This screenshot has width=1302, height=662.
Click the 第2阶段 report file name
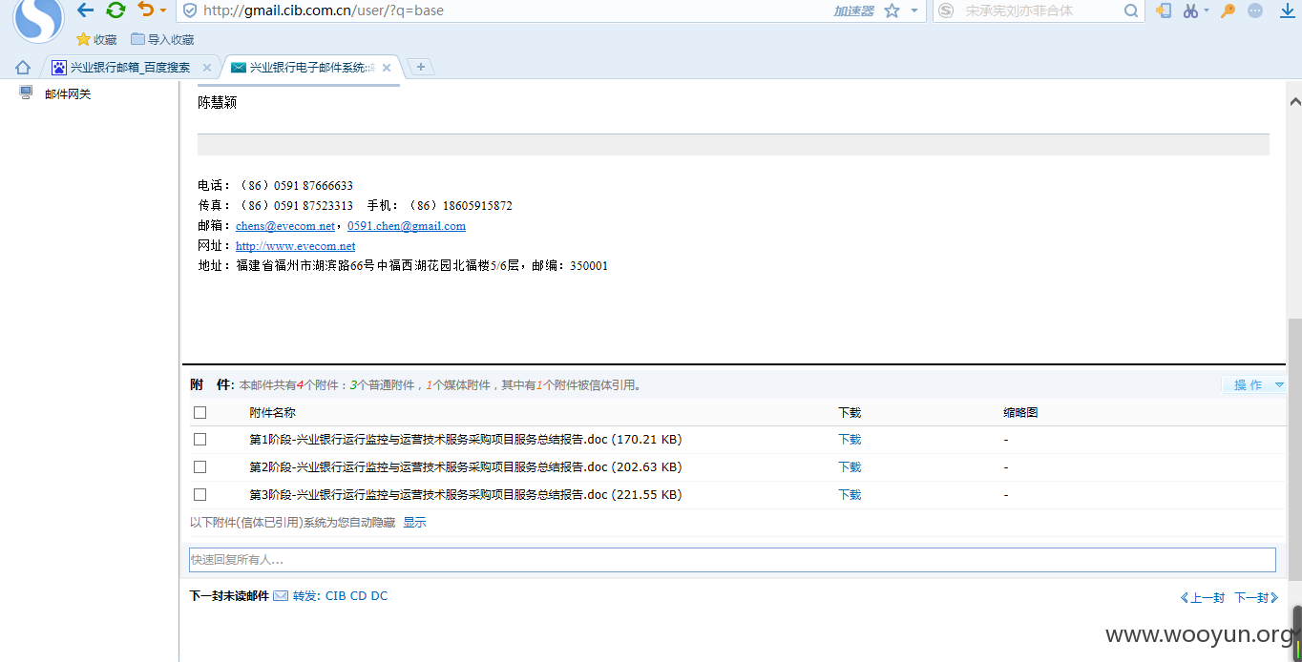click(x=466, y=467)
